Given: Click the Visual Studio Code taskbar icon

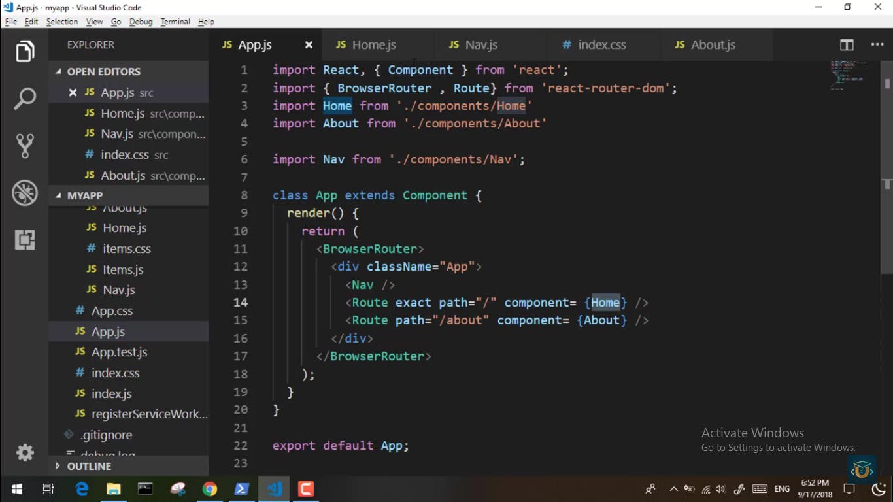Looking at the screenshot, I should click(274, 489).
